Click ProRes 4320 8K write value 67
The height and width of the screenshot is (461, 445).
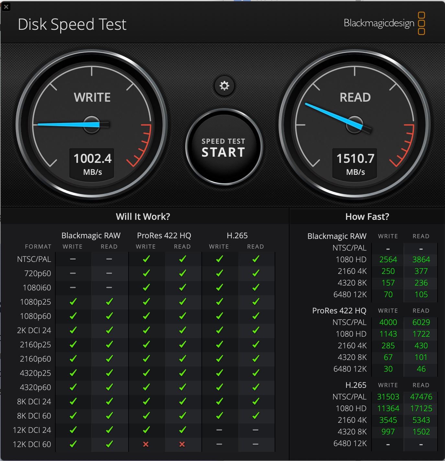[x=388, y=357]
